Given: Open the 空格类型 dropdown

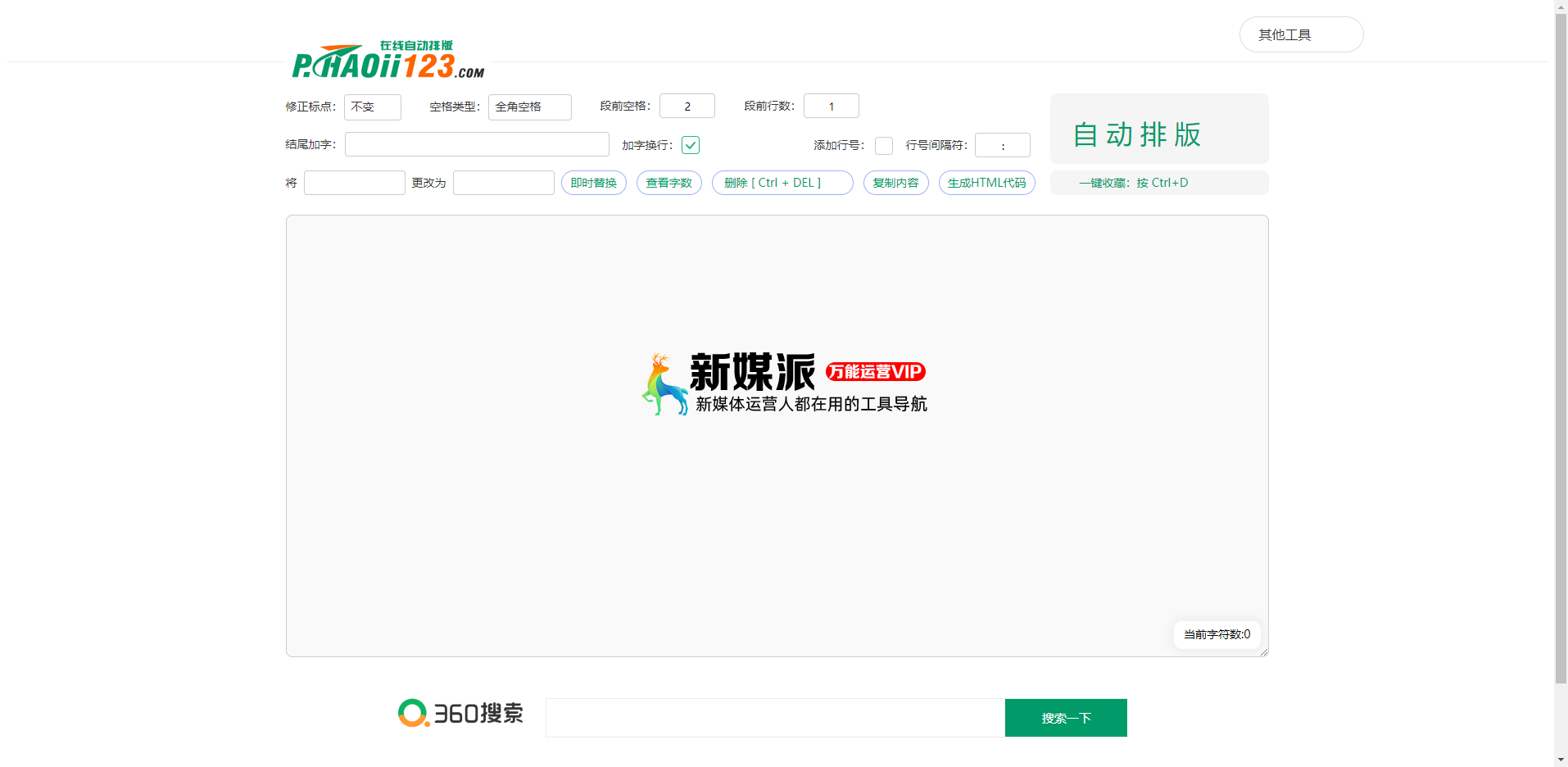Looking at the screenshot, I should pyautogui.click(x=530, y=107).
